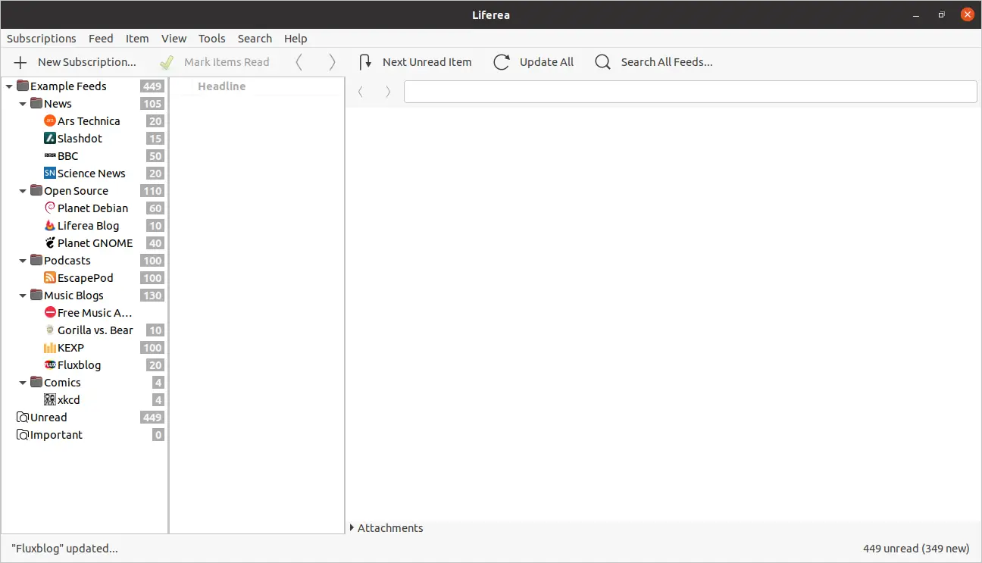Click the Update All label
This screenshot has height=563, width=982.
point(546,62)
